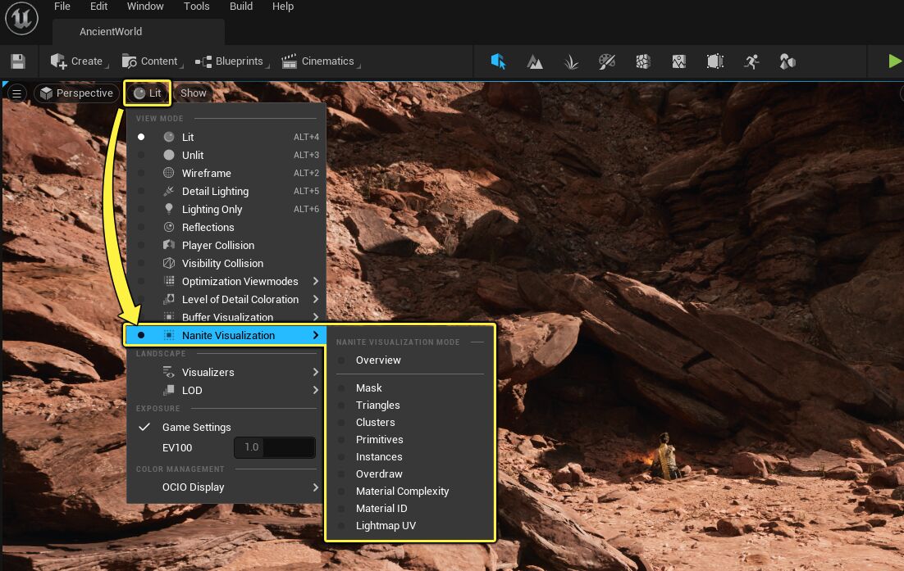
Task: Open the viewport options hamburger menu
Action: click(x=16, y=93)
